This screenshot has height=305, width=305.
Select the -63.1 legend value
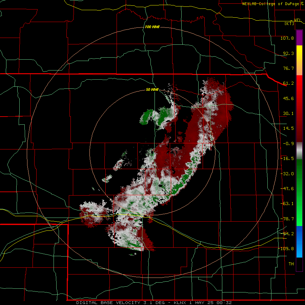coord(287,204)
